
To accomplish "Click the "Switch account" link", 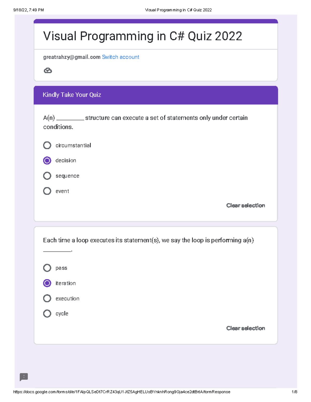I will click(x=121, y=57).
